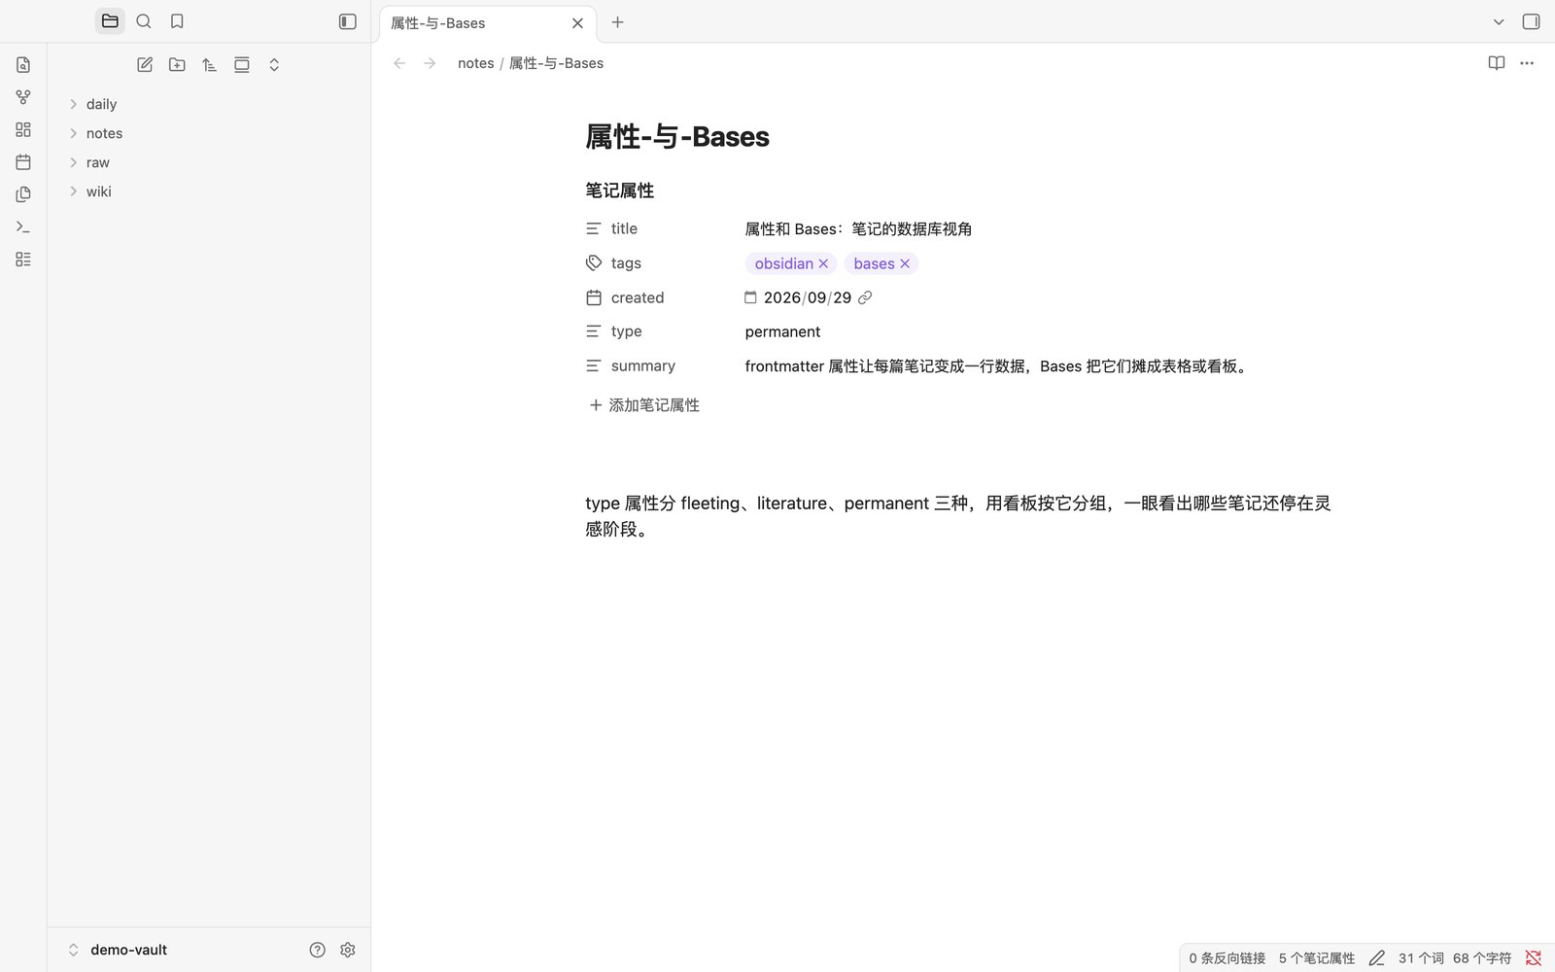Toggle the right sidebar panel
This screenshot has width=1555, height=972.
click(1531, 21)
